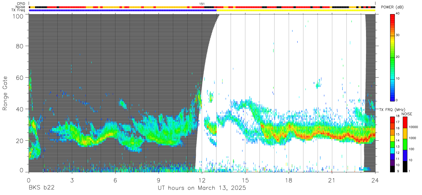This screenshot has height=195, width=422.
Task: Click y-axis tick label '80'
Action: pos(20,46)
